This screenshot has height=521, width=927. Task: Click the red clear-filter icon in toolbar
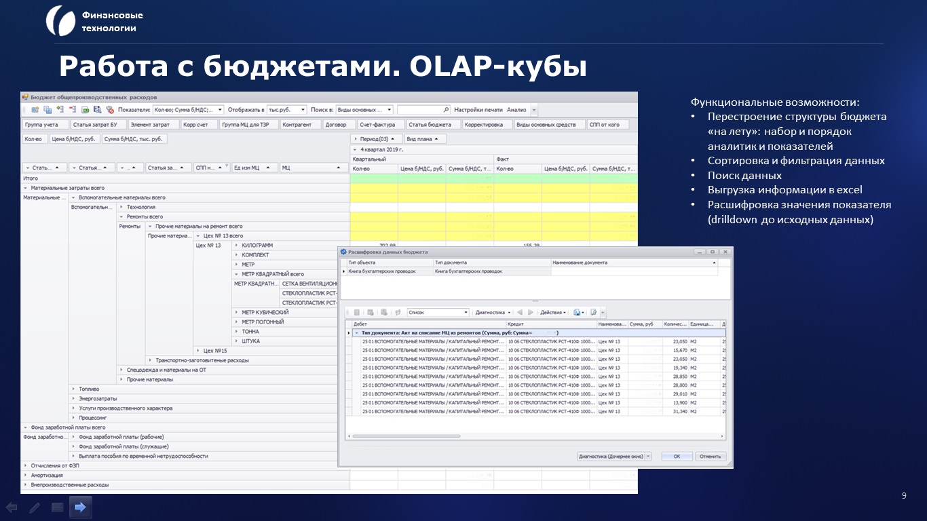pos(110,109)
